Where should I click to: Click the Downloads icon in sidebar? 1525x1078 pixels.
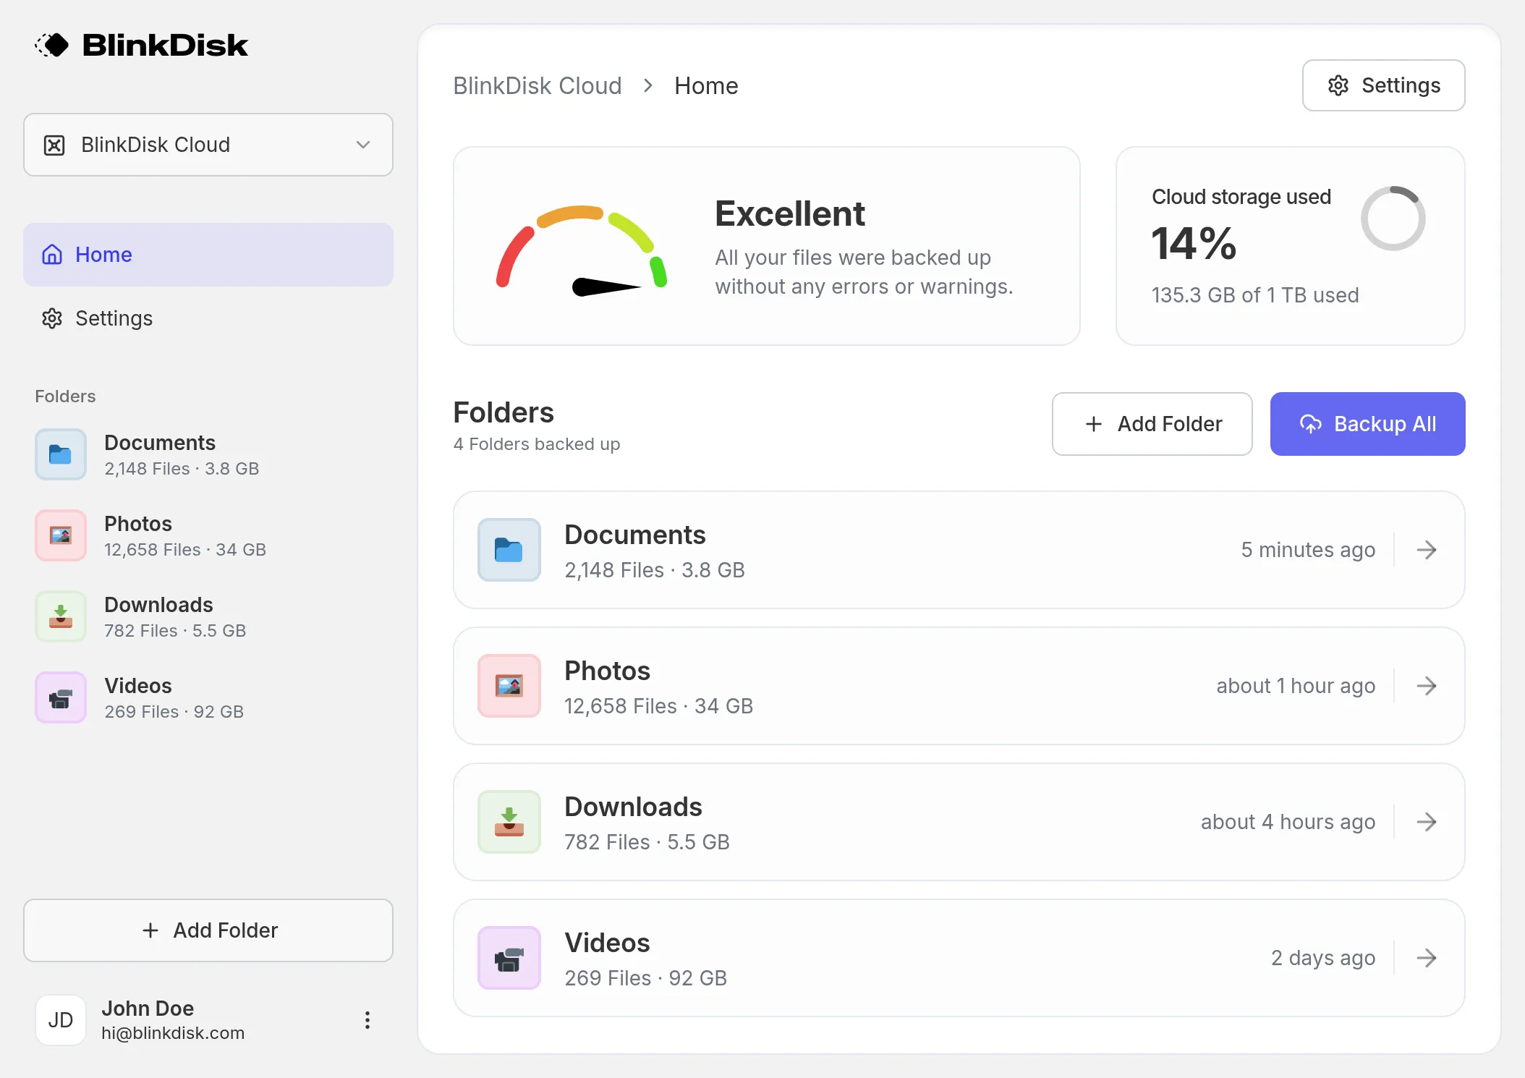61,616
